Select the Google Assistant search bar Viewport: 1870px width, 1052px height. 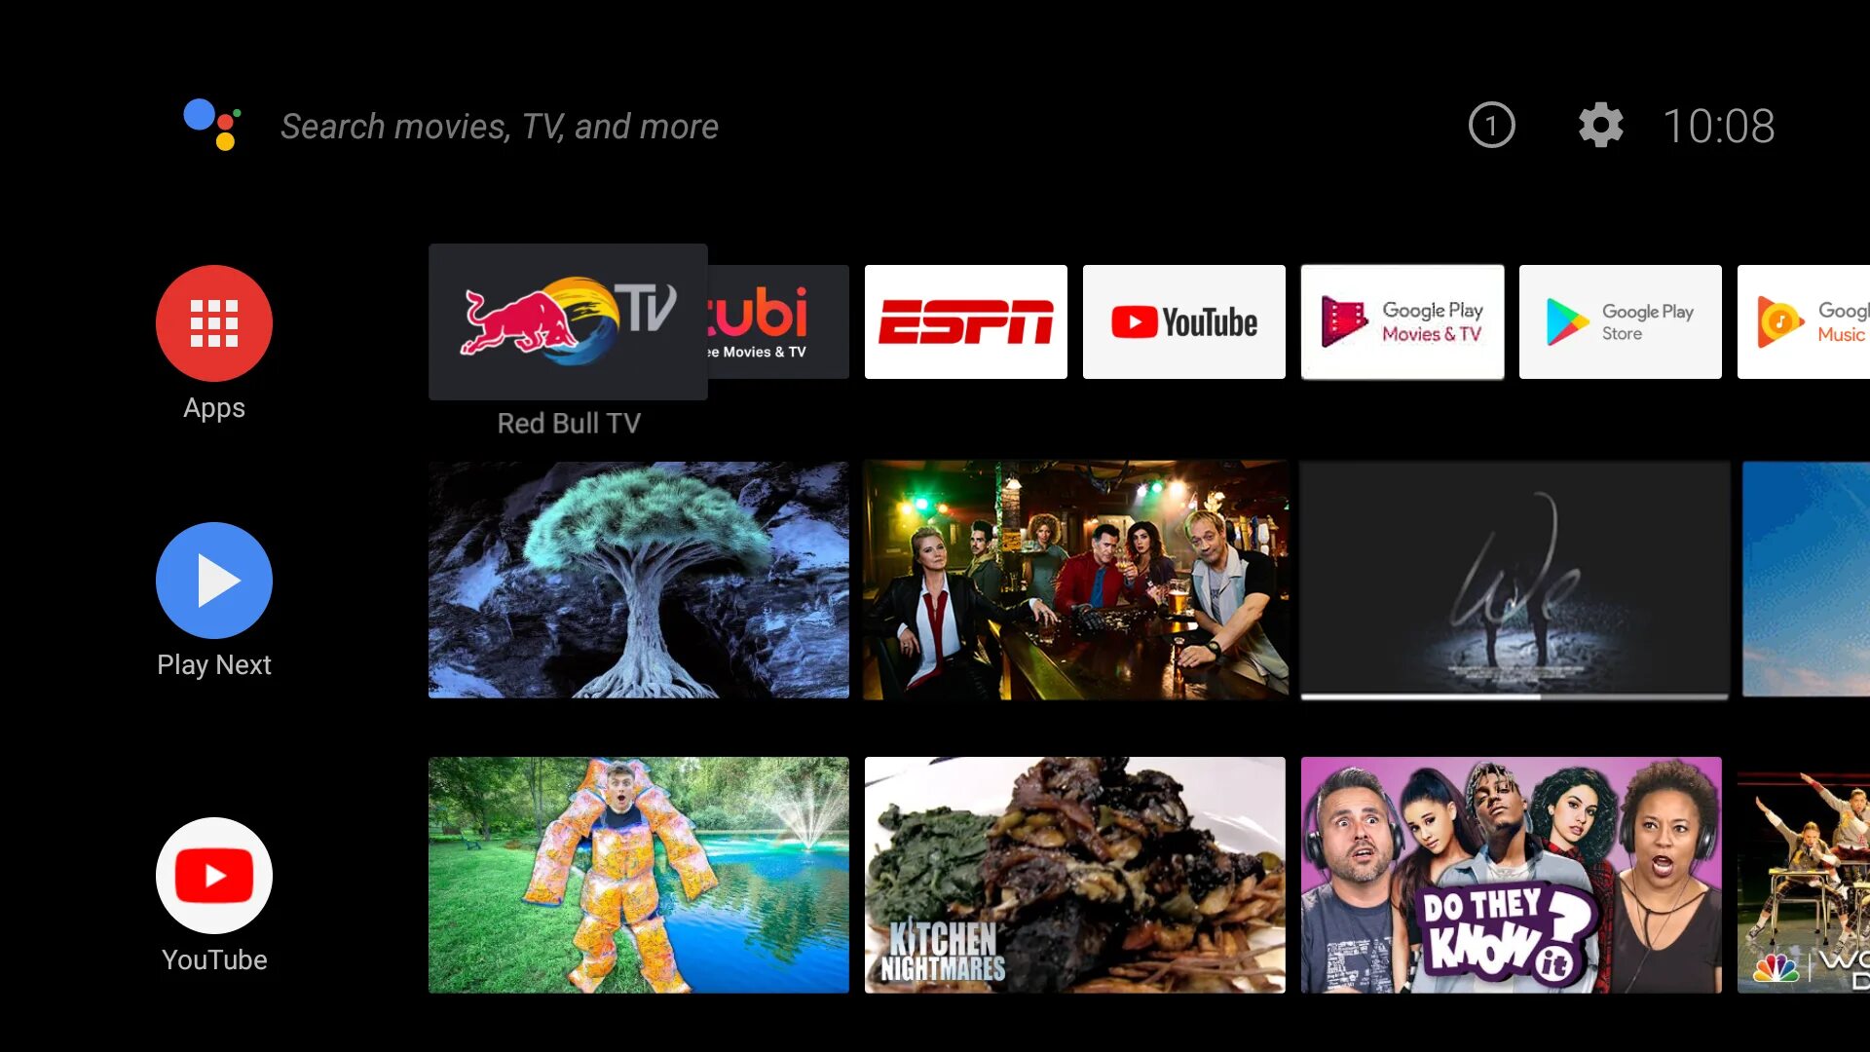[x=500, y=125]
